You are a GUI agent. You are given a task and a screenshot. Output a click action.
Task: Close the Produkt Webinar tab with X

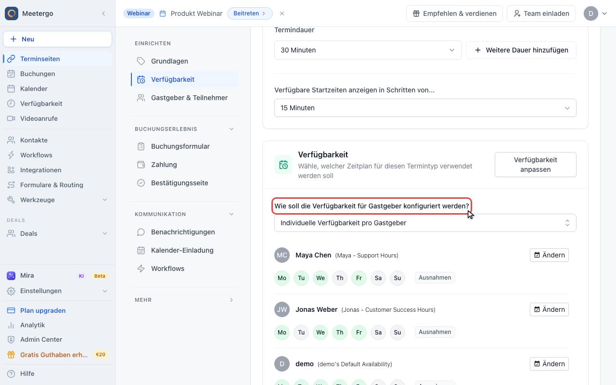tap(282, 13)
